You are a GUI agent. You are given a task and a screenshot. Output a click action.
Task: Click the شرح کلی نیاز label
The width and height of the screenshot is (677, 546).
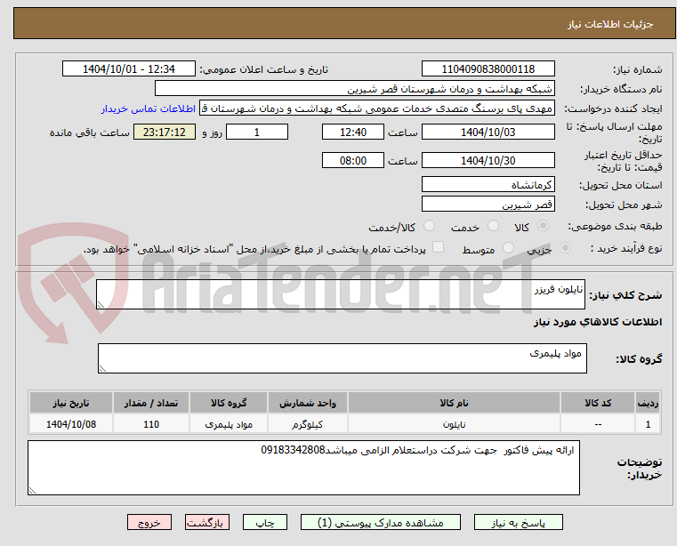(626, 295)
